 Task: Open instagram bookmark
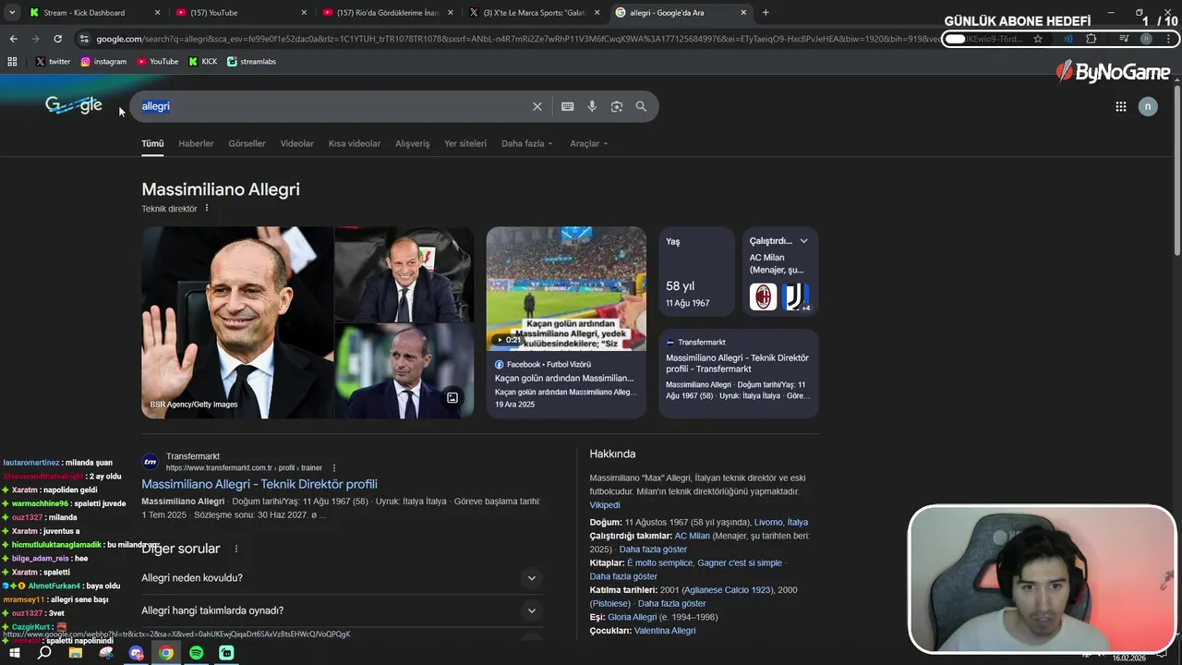click(103, 61)
